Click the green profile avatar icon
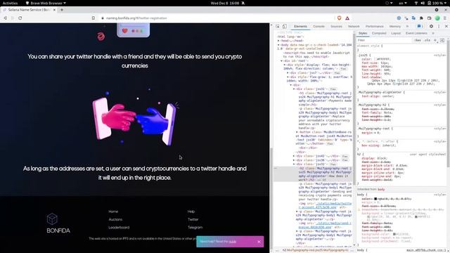 click(x=437, y=18)
